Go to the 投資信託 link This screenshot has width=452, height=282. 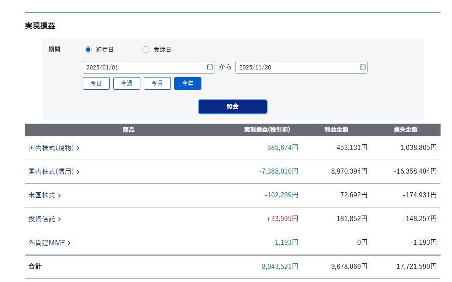coord(42,219)
